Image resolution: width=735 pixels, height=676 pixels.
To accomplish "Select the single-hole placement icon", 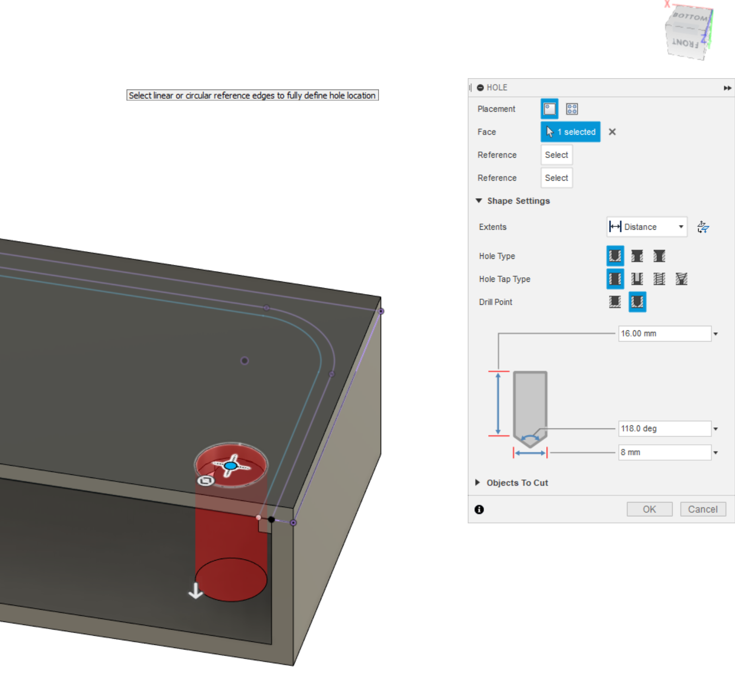I will click(549, 109).
